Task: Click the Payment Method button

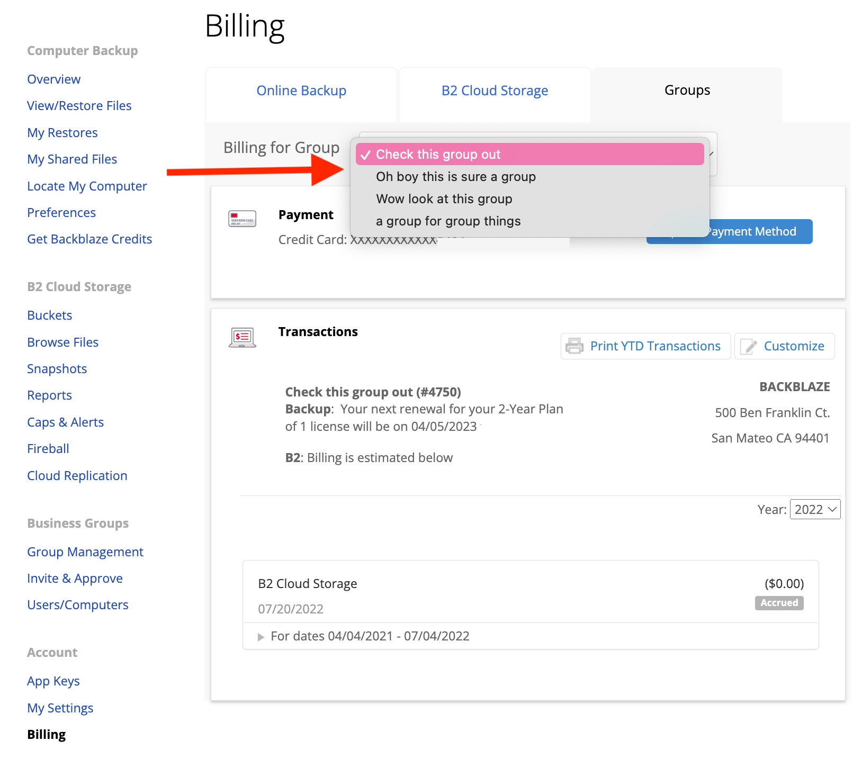Action: pyautogui.click(x=729, y=231)
